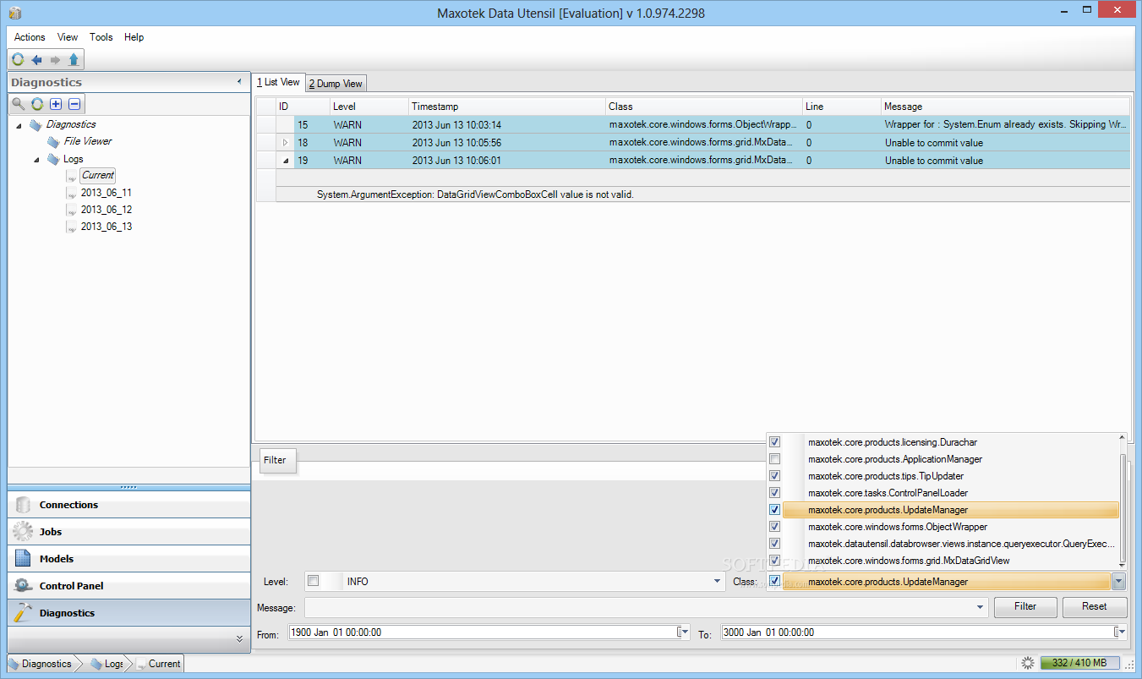The width and height of the screenshot is (1142, 679).
Task: Uncheck the grid.MxDataGridView class checkbox
Action: (x=774, y=561)
